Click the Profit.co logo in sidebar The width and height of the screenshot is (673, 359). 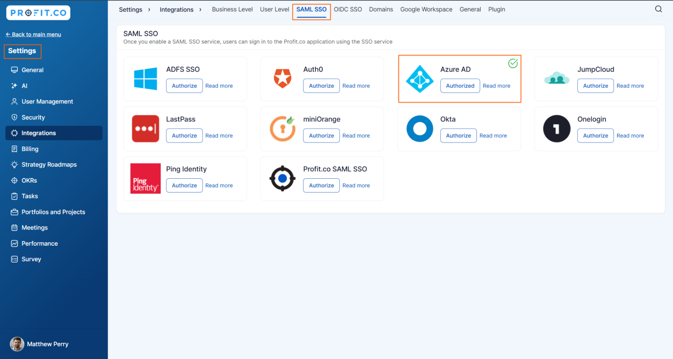38,13
